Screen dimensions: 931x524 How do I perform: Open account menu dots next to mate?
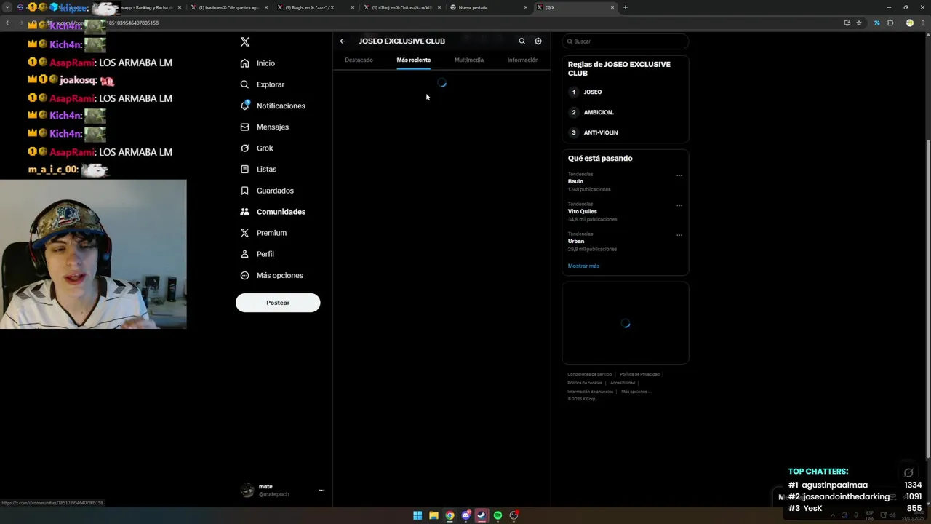(321, 491)
